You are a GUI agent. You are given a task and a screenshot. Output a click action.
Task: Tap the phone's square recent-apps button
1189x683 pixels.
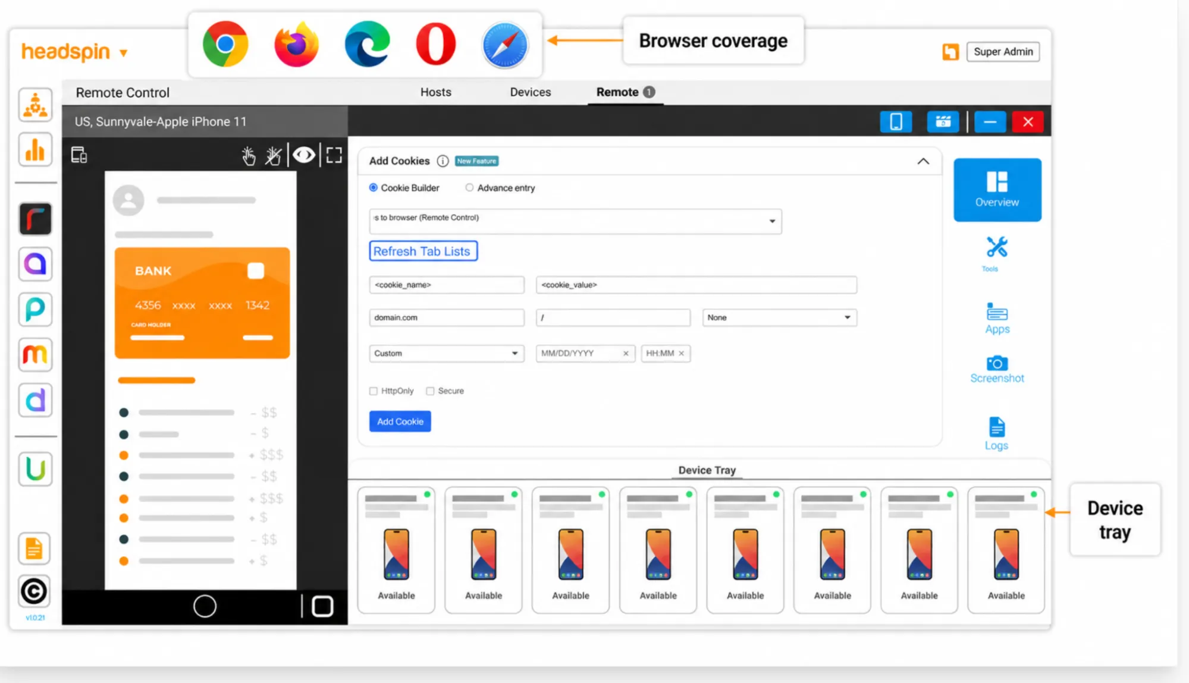click(x=322, y=606)
